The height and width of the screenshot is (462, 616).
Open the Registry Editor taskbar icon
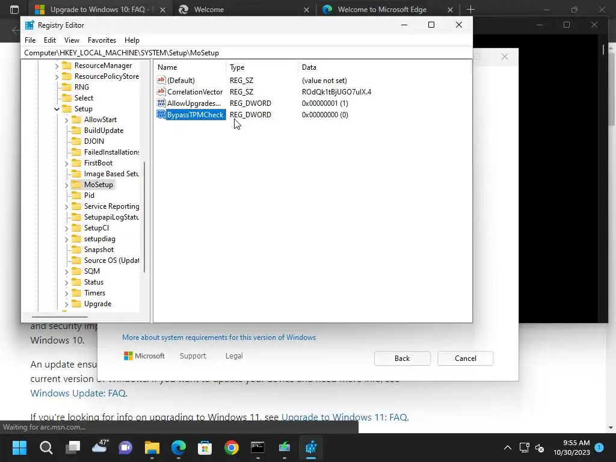[x=311, y=448]
